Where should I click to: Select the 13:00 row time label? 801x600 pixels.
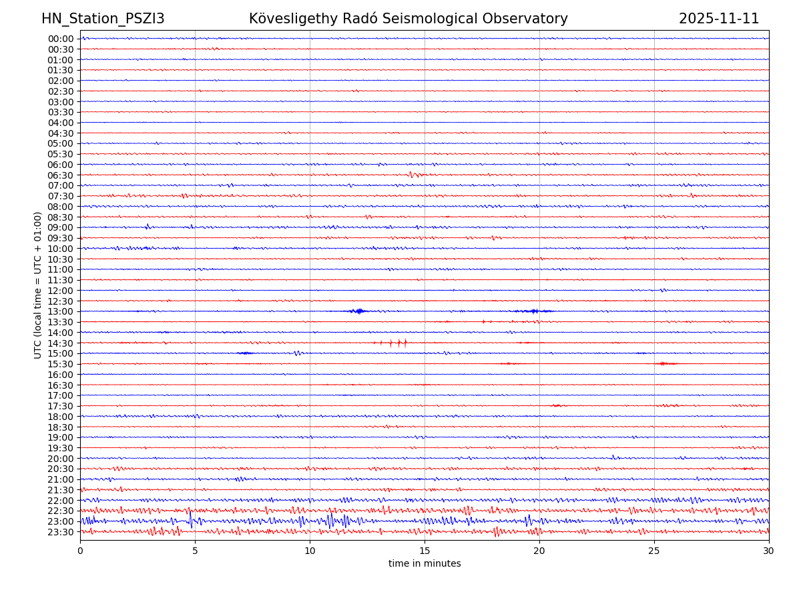[60, 311]
